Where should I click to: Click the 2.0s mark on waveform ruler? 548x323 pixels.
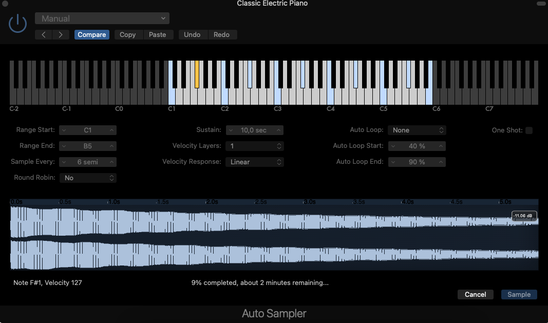[212, 202]
